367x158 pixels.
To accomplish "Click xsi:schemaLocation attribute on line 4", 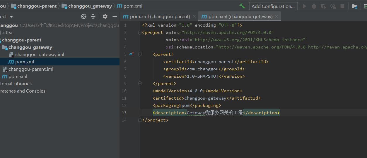I will [x=266, y=47].
